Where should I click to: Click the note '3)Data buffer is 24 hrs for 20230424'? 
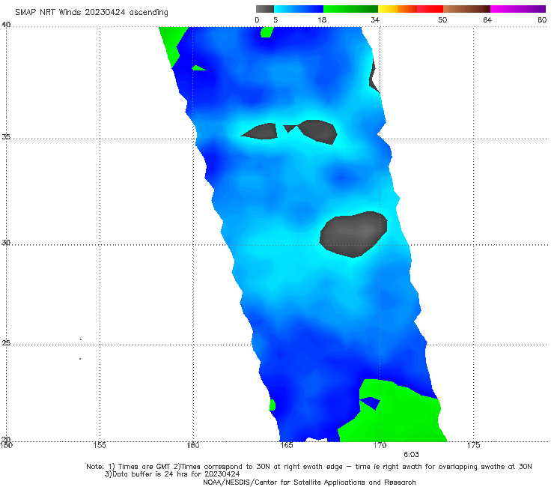tap(172, 474)
